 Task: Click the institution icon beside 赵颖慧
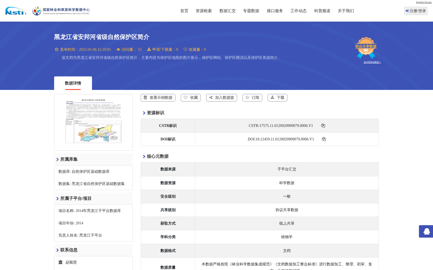click(x=61, y=262)
